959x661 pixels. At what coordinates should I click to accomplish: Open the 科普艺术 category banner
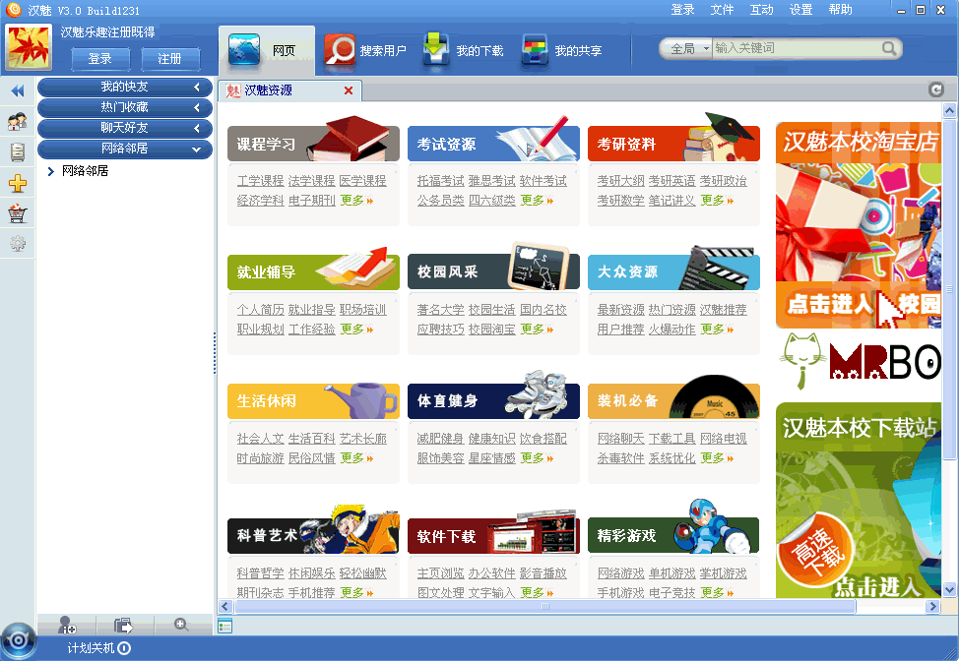coord(313,535)
